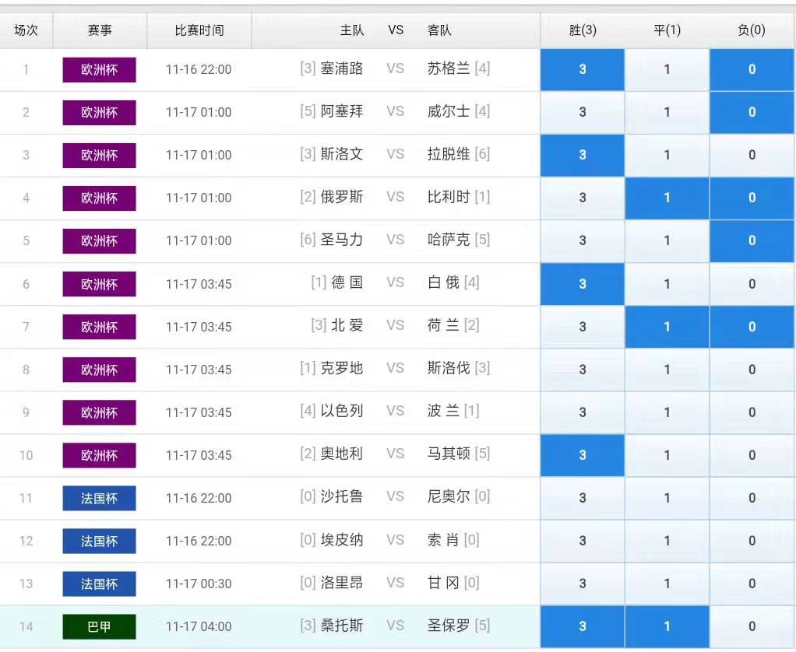796x652 pixels.
Task: Click the 胜(3) column header
Action: (x=583, y=30)
